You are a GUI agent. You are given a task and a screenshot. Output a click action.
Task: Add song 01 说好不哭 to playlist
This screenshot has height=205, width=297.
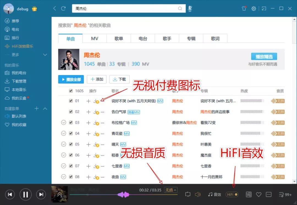click(x=88, y=101)
